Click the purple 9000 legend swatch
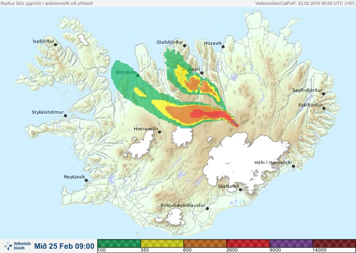The width and height of the screenshot is (356, 253). (x=291, y=243)
